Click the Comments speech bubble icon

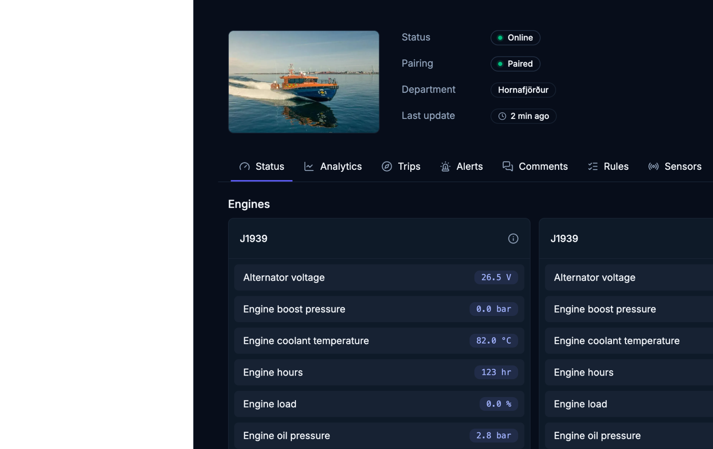coord(507,166)
